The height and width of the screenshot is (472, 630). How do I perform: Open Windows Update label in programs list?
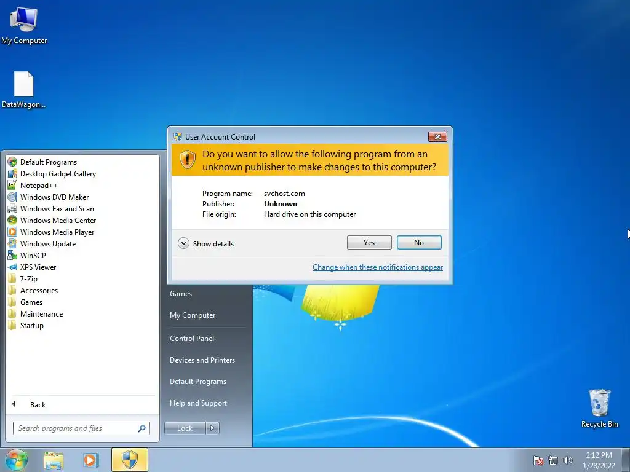[48, 243]
